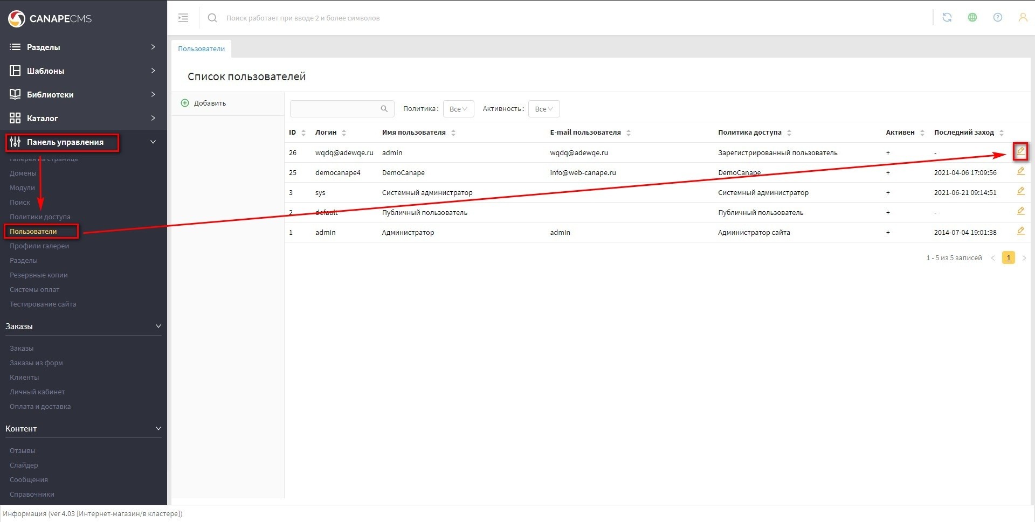Click the global search input field

(x=377, y=18)
